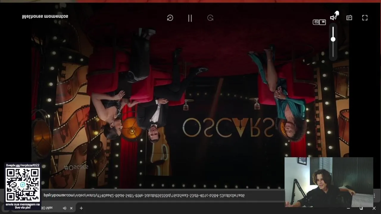Close the HBO Max browser tab
Screen dimensions: 381x214
tap(71, 208)
